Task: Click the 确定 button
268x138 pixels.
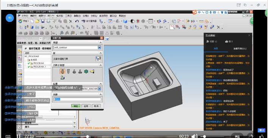Action: tap(75, 106)
